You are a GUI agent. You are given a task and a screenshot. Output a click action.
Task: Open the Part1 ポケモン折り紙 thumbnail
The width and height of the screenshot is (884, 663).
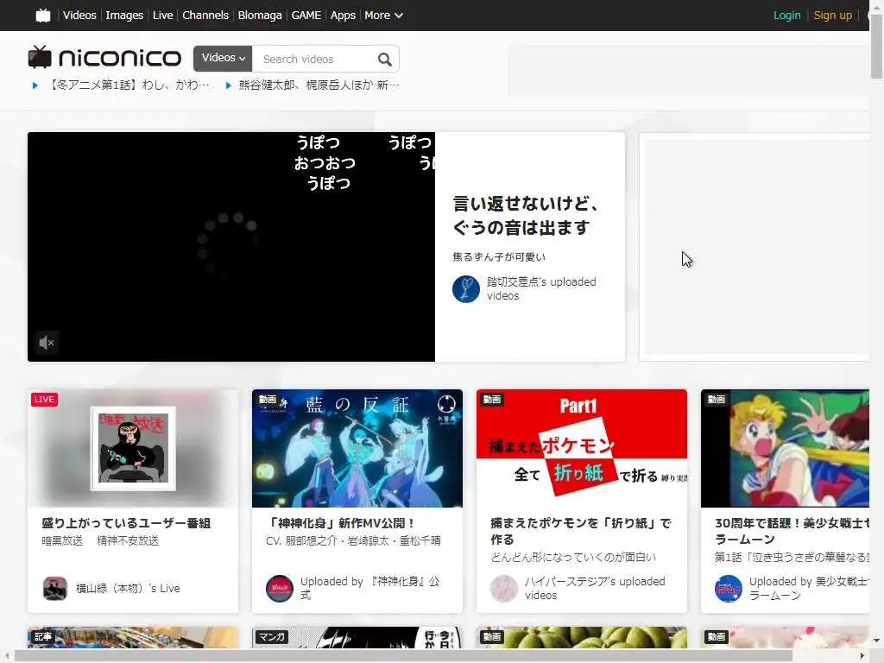tap(581, 448)
